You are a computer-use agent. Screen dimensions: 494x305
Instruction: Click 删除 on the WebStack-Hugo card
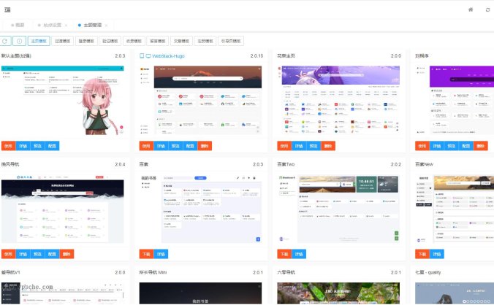(205, 146)
